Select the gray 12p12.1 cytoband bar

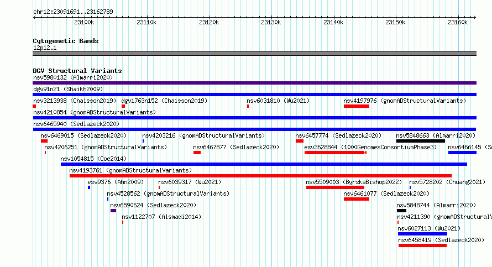tap(254, 54)
